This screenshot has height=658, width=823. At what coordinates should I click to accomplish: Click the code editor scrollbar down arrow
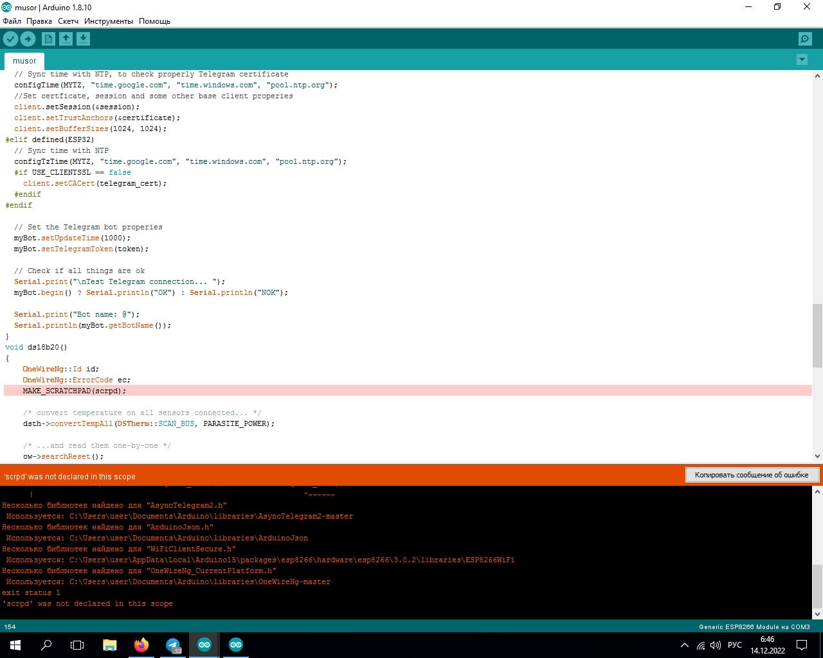tap(817, 456)
